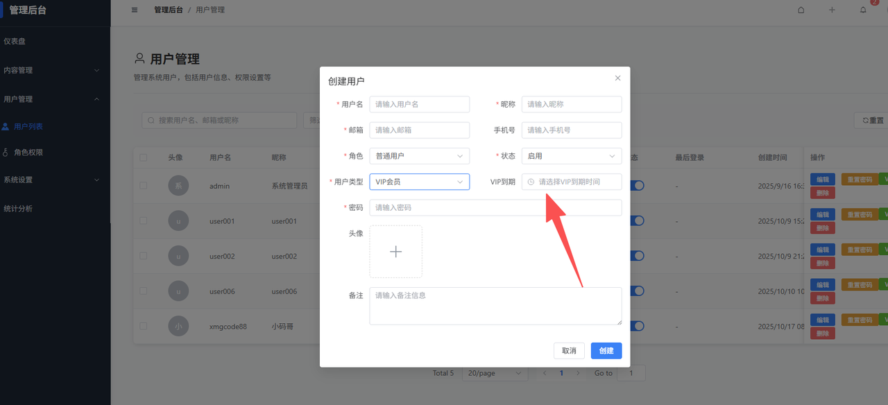Viewport: 888px width, 405px height.
Task: Click the 创建 create button
Action: pos(606,350)
